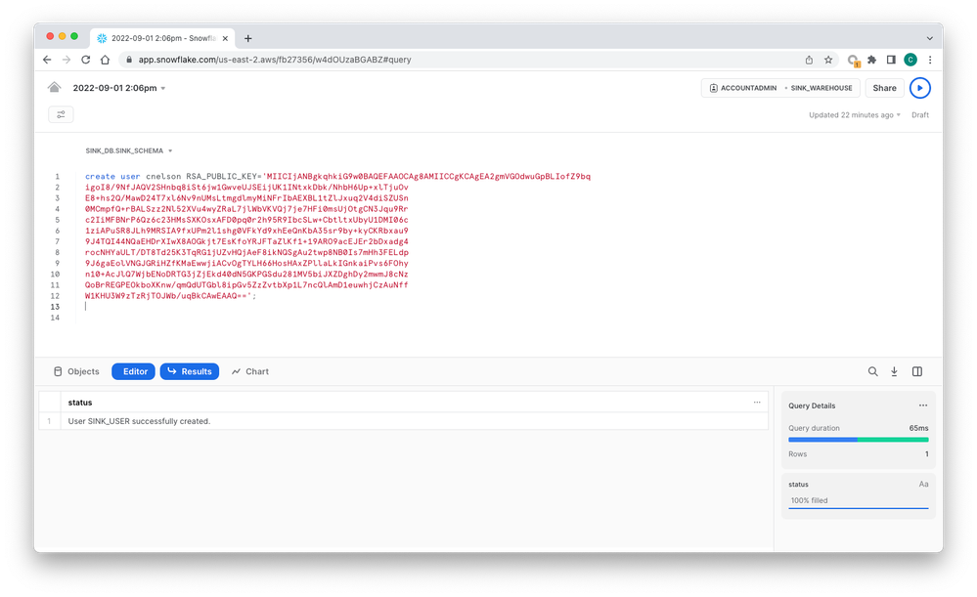Image resolution: width=977 pixels, height=597 pixels.
Task: Expand the tab search chevron
Action: pos(930,39)
